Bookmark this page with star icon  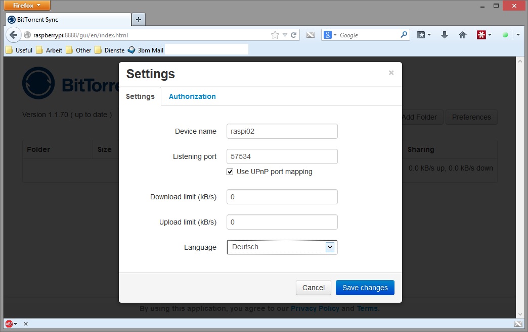(x=275, y=35)
